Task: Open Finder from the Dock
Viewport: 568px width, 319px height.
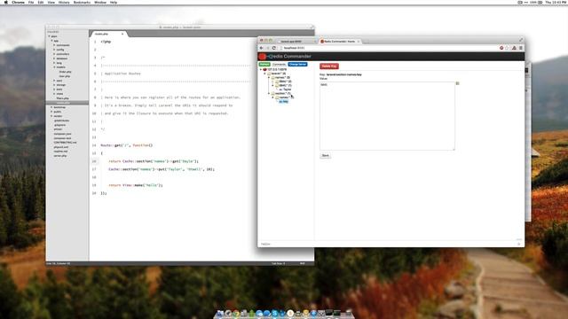Action: point(220,313)
